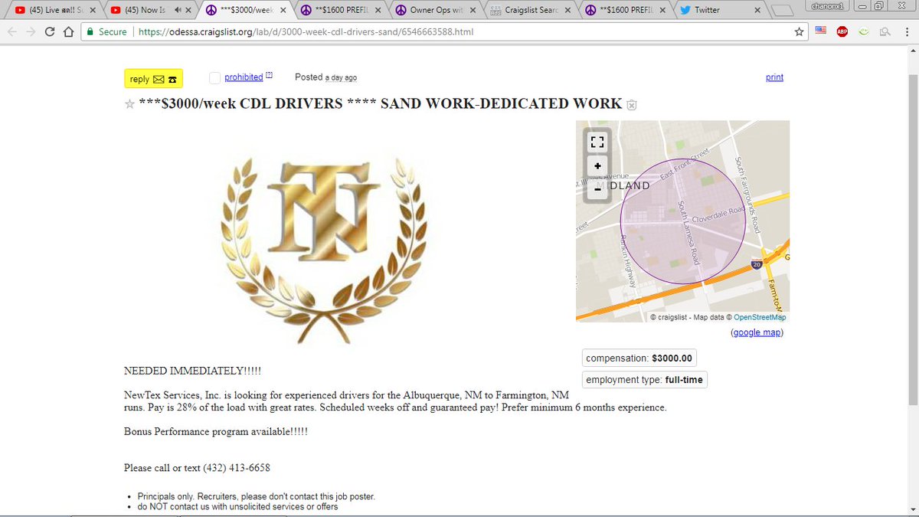Click the posting title heading

pyautogui.click(x=381, y=103)
